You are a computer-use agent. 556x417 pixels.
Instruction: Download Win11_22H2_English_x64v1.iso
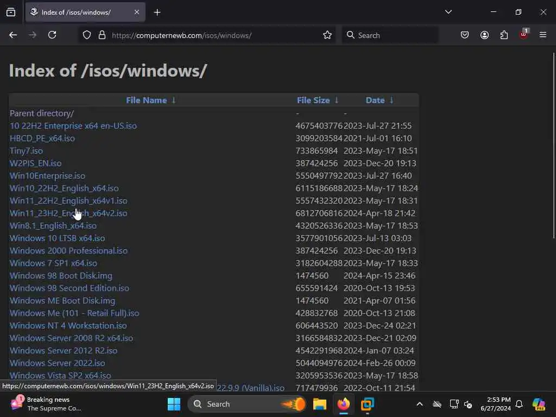(x=68, y=201)
